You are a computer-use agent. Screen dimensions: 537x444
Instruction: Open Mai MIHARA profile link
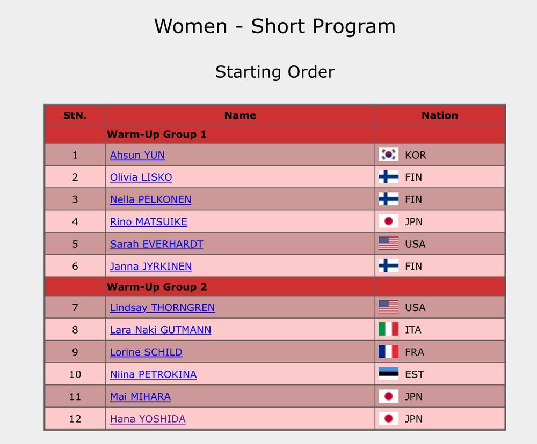(140, 396)
